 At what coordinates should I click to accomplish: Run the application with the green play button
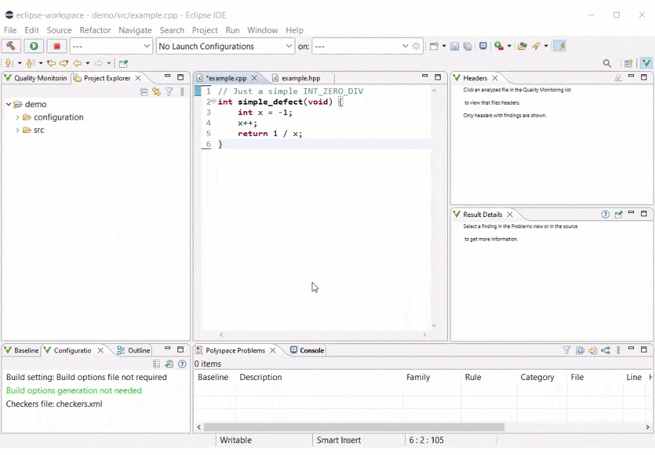(34, 46)
